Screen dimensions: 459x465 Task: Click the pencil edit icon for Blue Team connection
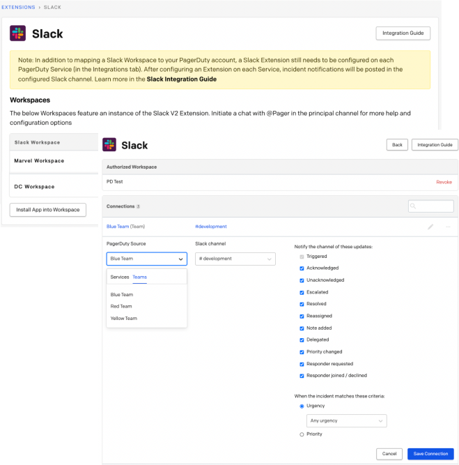pyautogui.click(x=430, y=227)
